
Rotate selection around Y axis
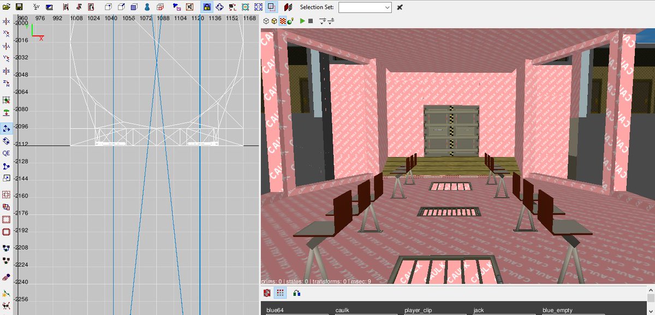coord(6,58)
